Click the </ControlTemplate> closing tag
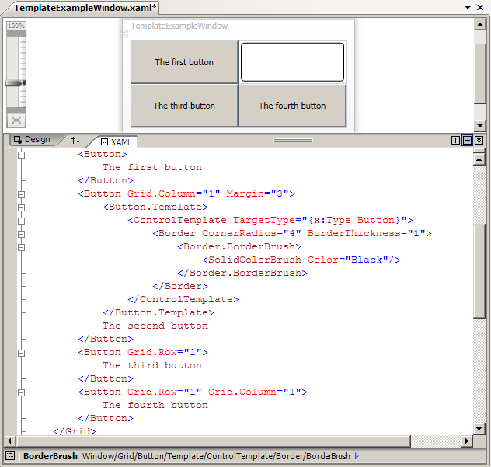Image resolution: width=491 pixels, height=467 pixels. pyautogui.click(x=183, y=299)
